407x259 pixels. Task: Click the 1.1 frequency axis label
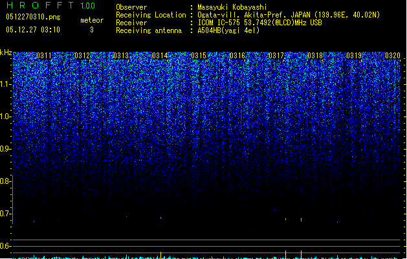click(5, 84)
